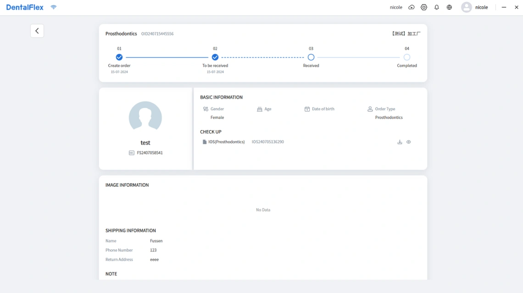Click the 【测试】加工厂 factory label

(x=406, y=33)
